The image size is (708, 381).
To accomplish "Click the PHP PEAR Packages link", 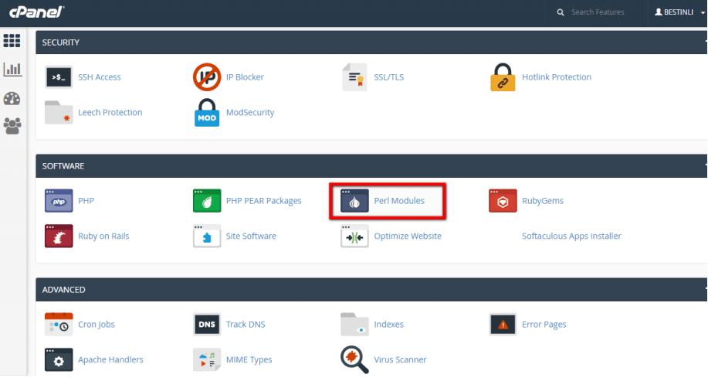I will (x=264, y=201).
